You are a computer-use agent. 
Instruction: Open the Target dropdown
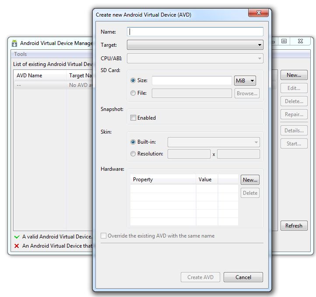tap(195, 45)
